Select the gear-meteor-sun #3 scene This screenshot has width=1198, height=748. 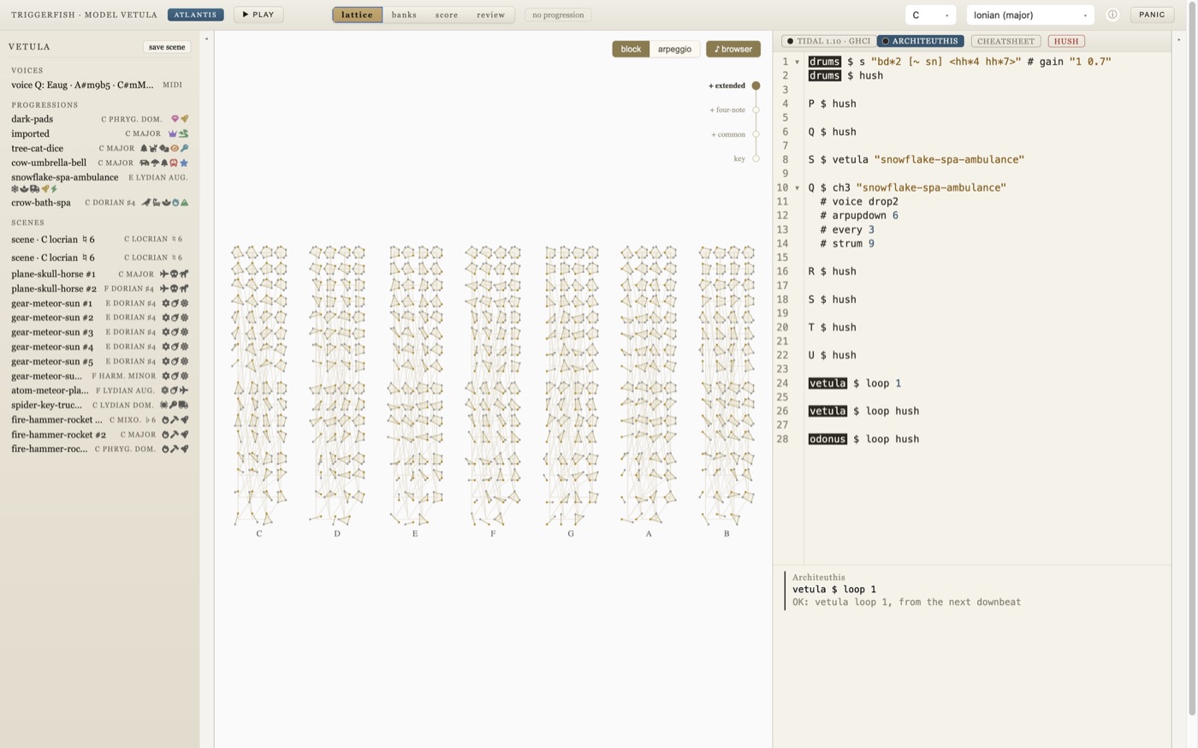coord(99,332)
